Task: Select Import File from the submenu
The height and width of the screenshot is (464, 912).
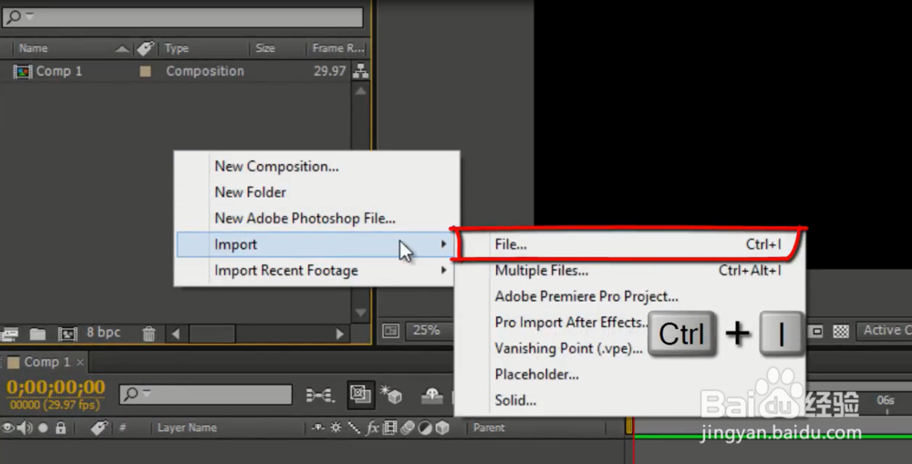Action: 630,244
